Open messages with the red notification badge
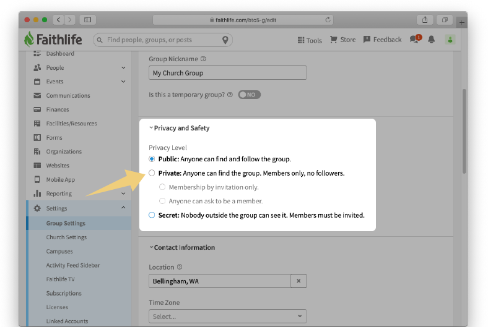 pyautogui.click(x=415, y=39)
